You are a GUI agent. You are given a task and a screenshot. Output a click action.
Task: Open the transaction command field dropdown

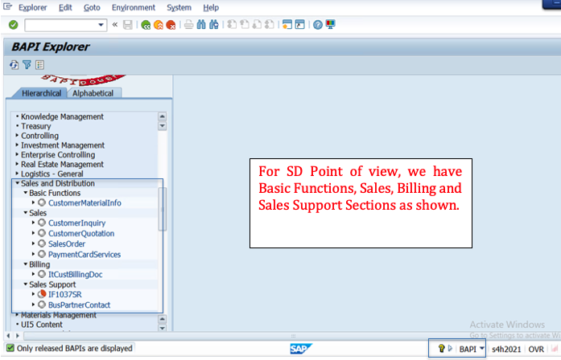101,25
